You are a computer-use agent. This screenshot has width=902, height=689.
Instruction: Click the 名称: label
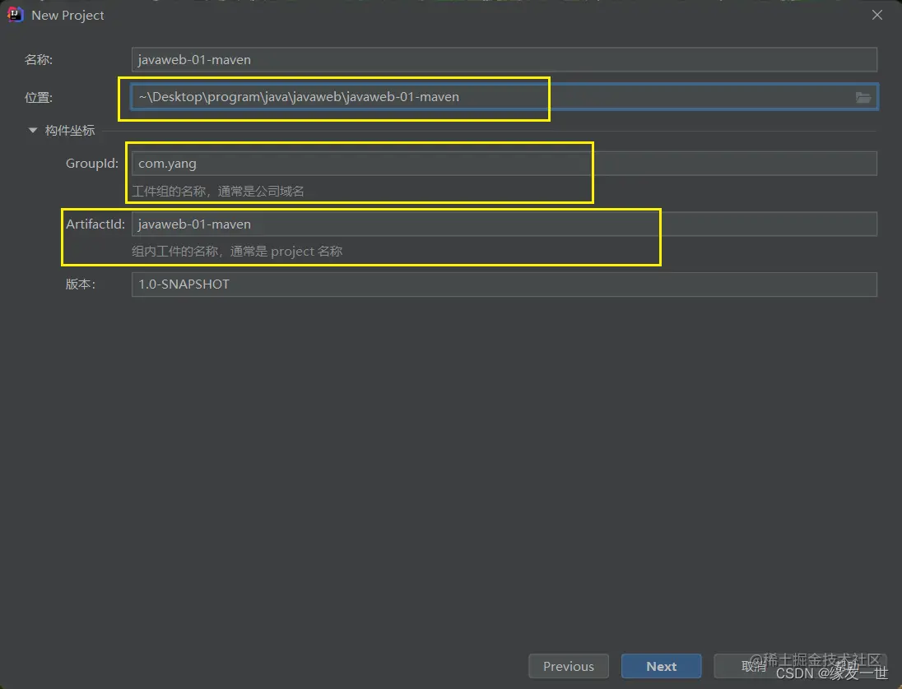click(39, 60)
